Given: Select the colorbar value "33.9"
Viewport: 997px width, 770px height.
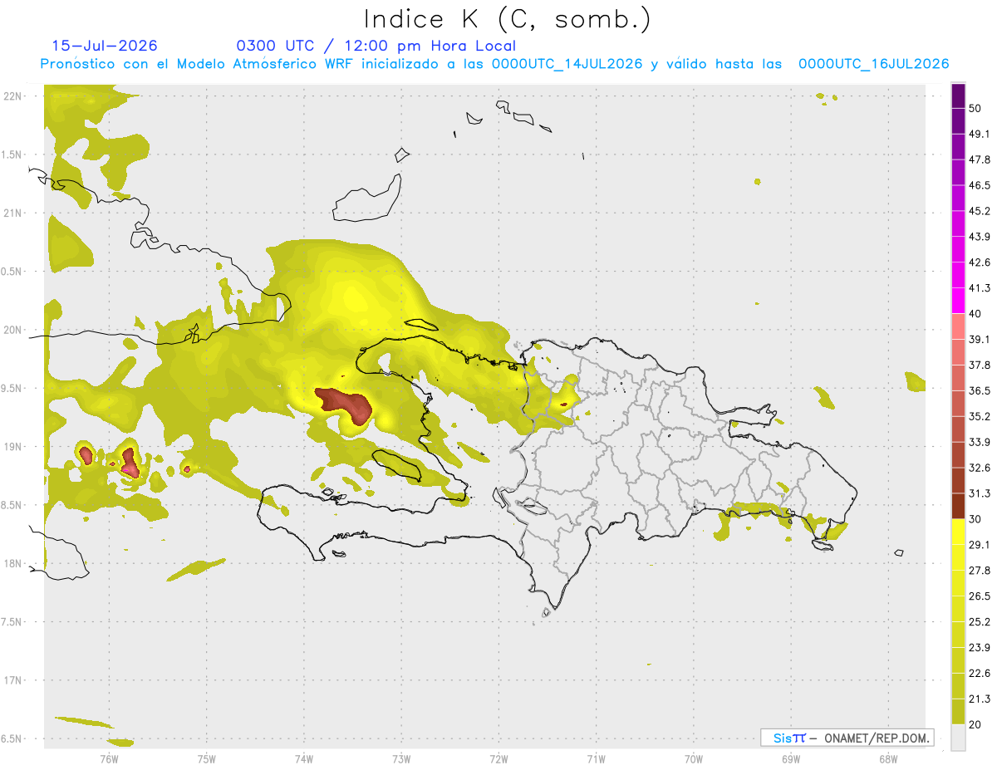Looking at the screenshot, I should click(x=980, y=442).
